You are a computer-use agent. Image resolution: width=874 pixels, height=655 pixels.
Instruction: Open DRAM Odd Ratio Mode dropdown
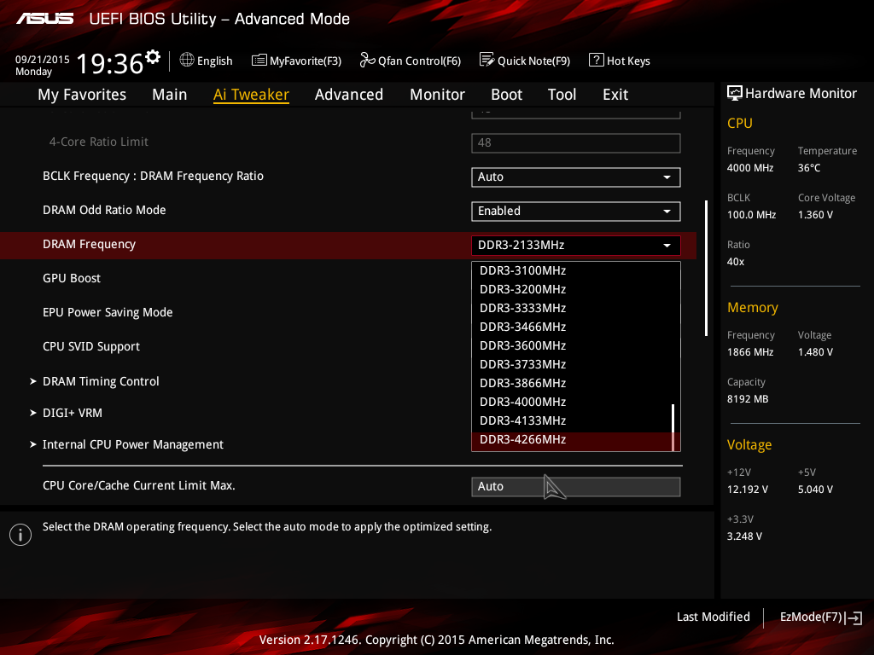pyautogui.click(x=576, y=212)
